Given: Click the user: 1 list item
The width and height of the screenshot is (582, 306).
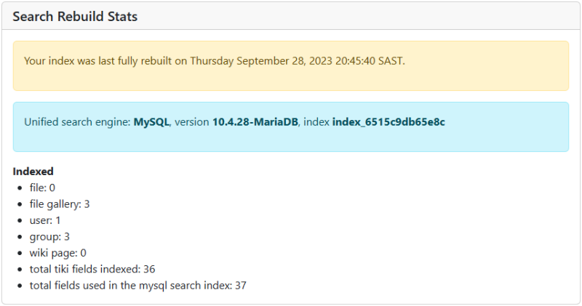Looking at the screenshot, I should click(45, 220).
